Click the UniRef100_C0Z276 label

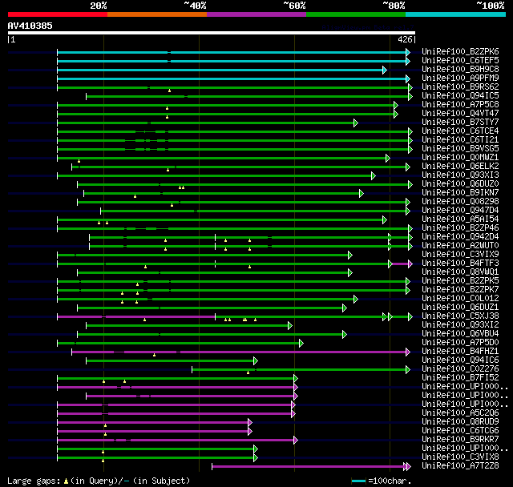[x=460, y=369]
